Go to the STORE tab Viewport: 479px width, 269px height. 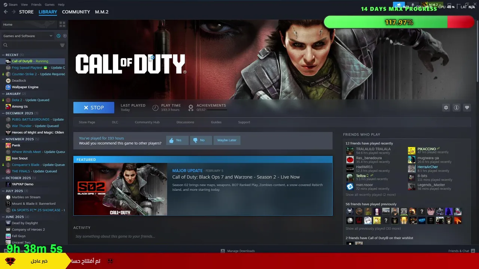coord(26,12)
